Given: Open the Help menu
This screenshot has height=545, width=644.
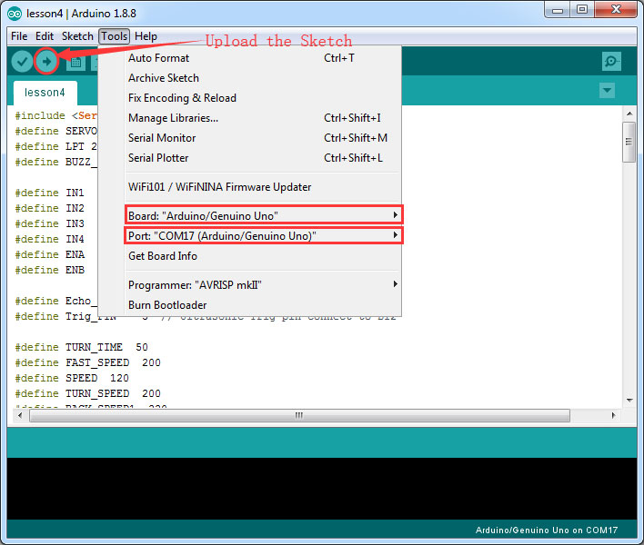Looking at the screenshot, I should [x=146, y=36].
